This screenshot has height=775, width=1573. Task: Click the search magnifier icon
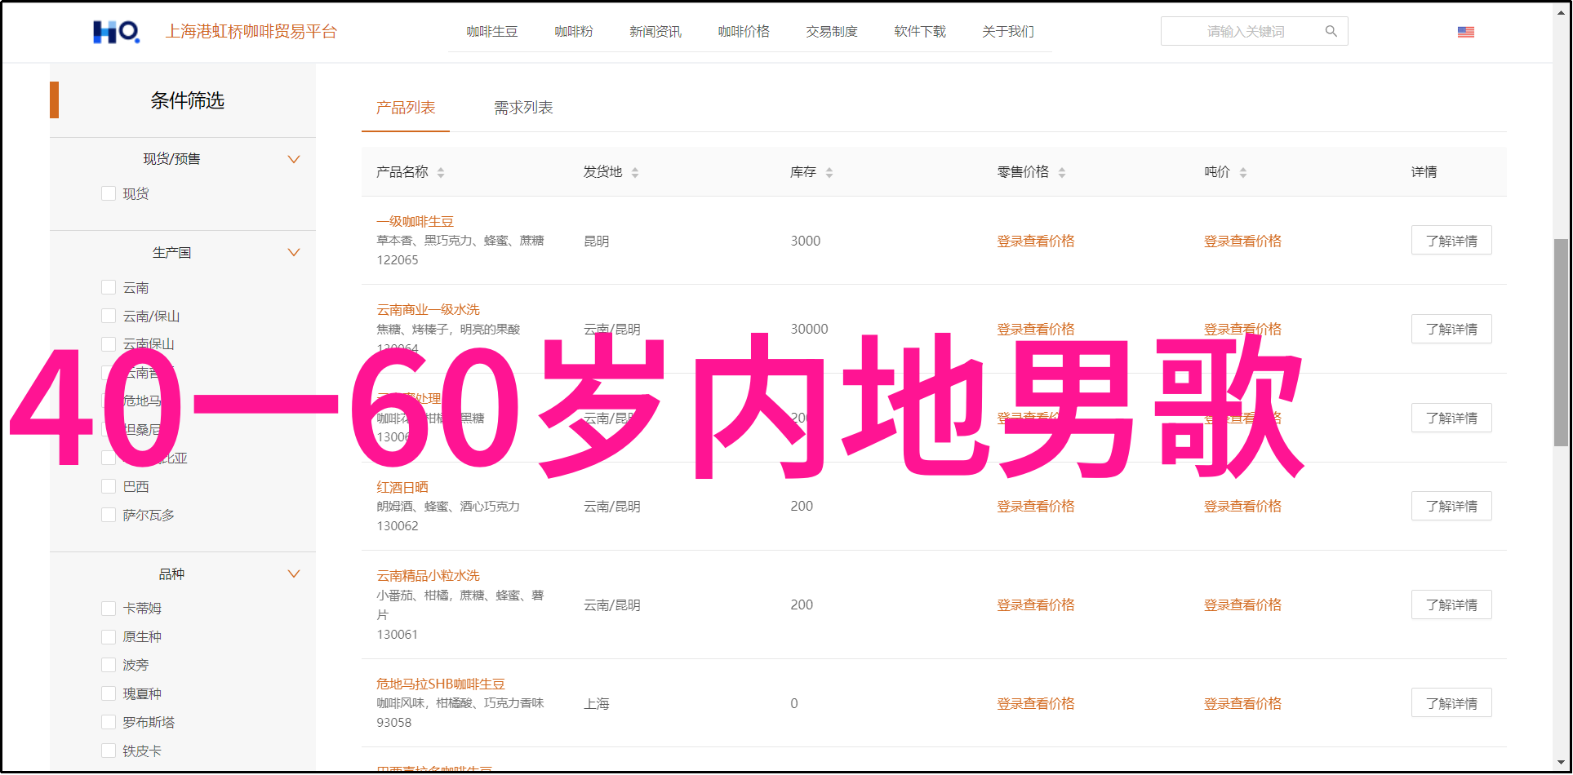pyautogui.click(x=1331, y=31)
